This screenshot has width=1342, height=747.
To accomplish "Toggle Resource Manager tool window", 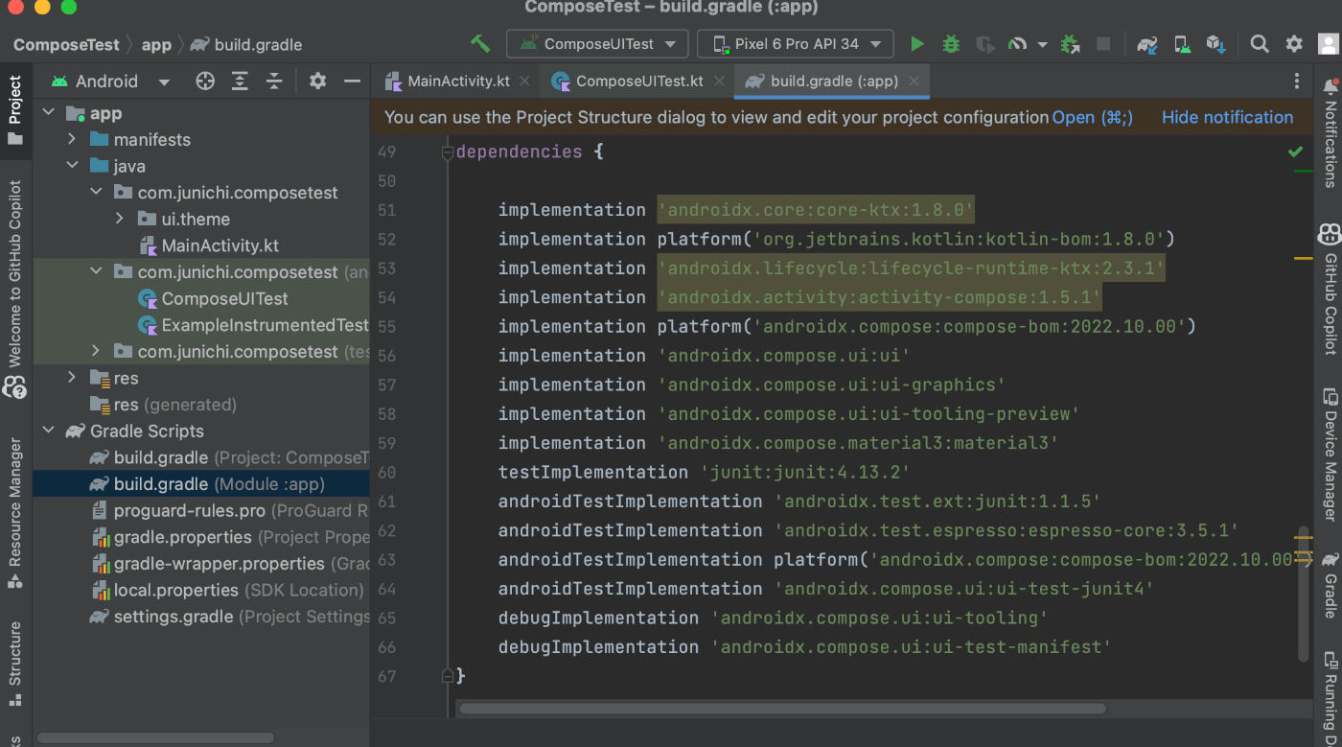I will 15,512.
